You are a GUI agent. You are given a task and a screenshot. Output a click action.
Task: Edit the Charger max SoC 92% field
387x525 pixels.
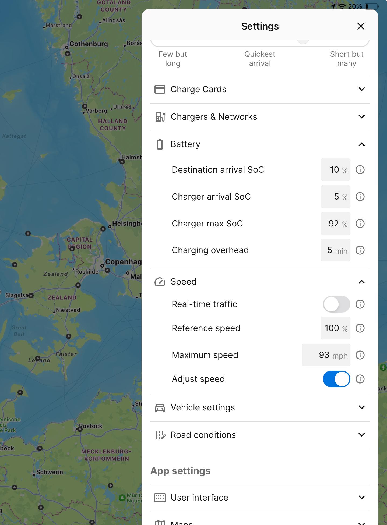tap(335, 224)
